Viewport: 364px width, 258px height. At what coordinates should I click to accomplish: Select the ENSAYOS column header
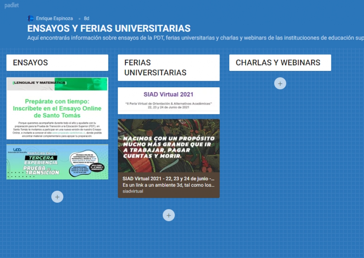[58, 63]
